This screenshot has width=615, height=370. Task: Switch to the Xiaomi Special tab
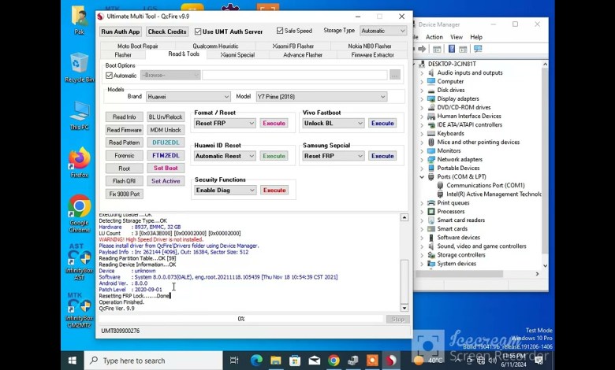point(237,55)
